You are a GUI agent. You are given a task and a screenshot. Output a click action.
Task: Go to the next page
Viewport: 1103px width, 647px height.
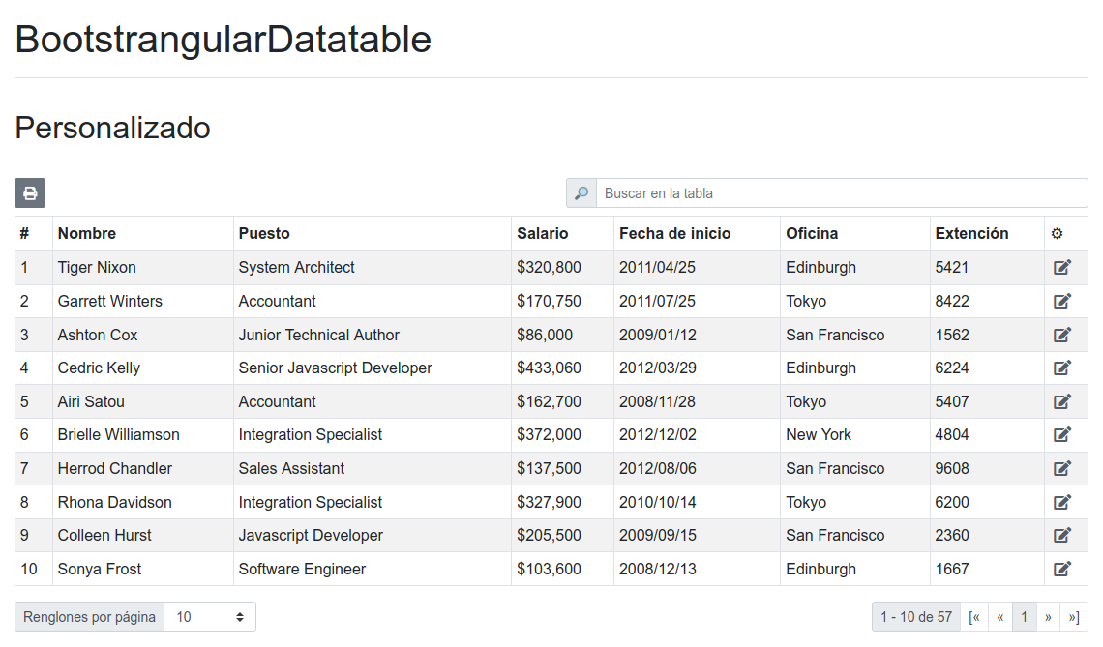(x=1048, y=617)
